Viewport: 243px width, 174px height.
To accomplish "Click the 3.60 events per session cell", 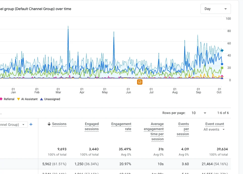I will (x=185, y=164).
